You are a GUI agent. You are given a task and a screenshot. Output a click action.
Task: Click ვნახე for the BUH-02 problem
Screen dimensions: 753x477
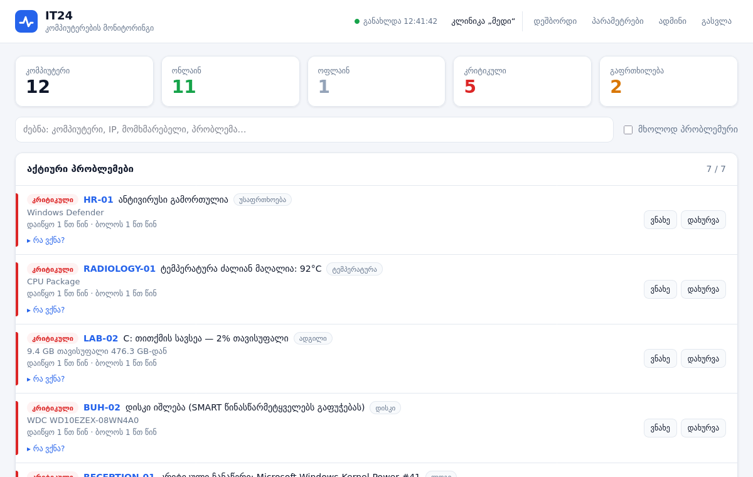[x=660, y=428]
